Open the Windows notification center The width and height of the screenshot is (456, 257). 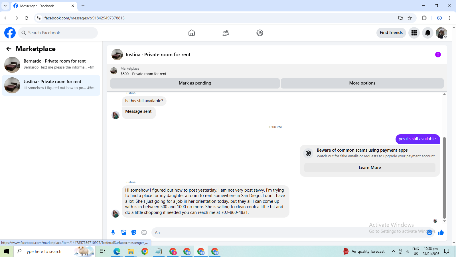pyautogui.click(x=447, y=251)
